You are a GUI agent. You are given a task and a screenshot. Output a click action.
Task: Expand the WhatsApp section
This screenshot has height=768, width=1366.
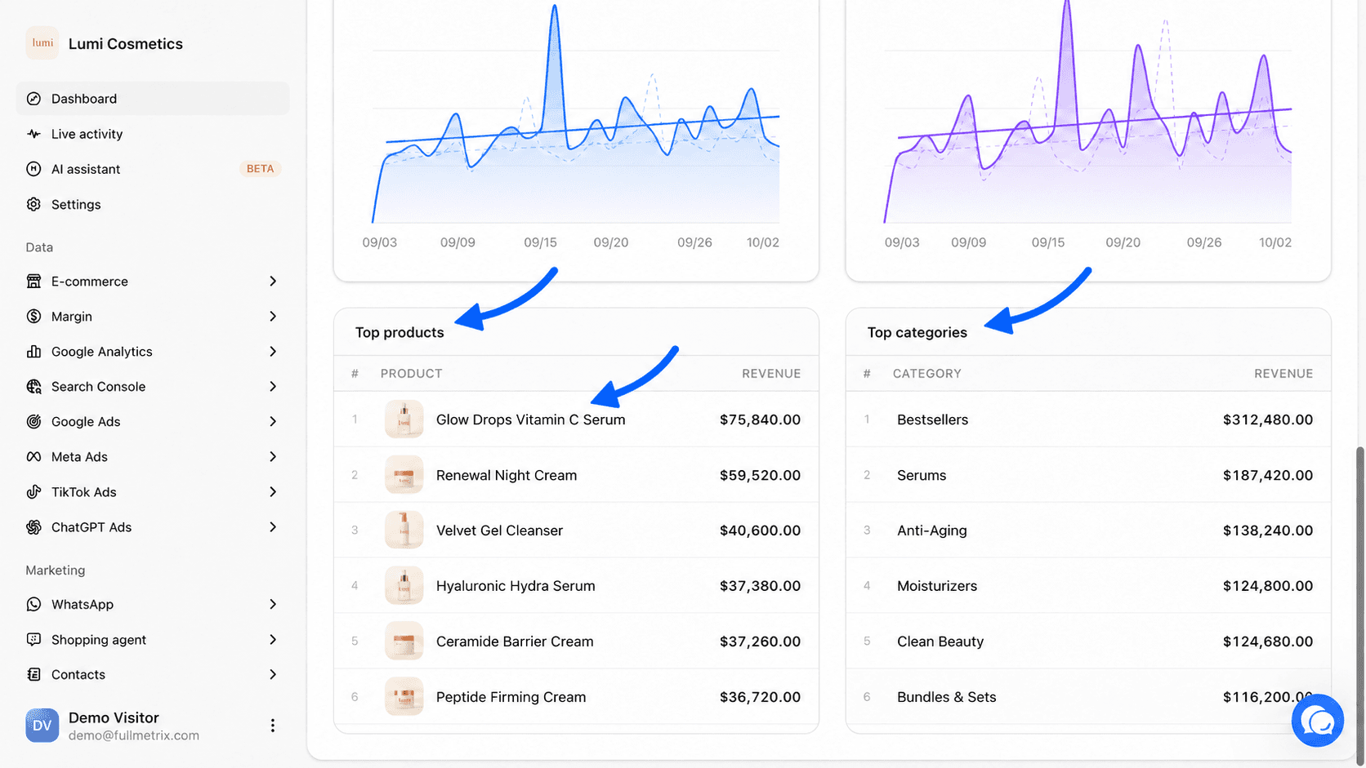(x=273, y=604)
